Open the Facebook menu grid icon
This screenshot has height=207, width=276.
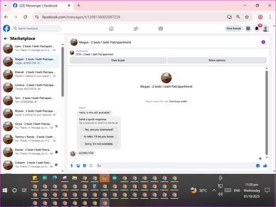[248, 29]
